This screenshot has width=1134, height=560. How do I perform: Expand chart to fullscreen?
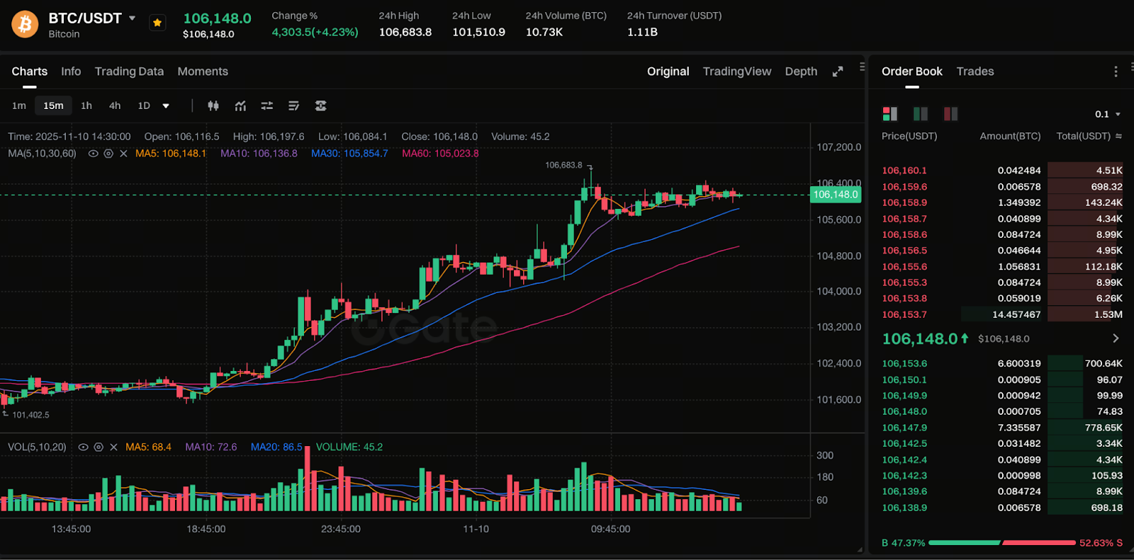click(838, 72)
